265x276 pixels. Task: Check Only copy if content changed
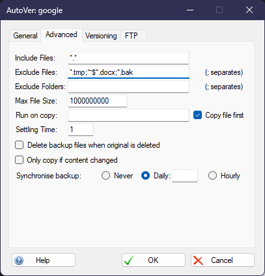tap(19, 160)
